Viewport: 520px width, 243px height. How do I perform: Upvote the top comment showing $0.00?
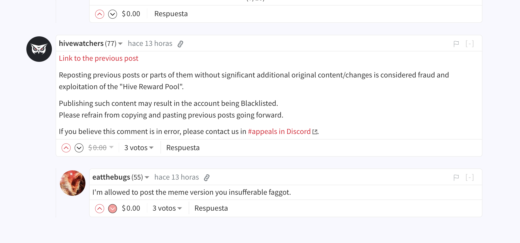(x=100, y=14)
